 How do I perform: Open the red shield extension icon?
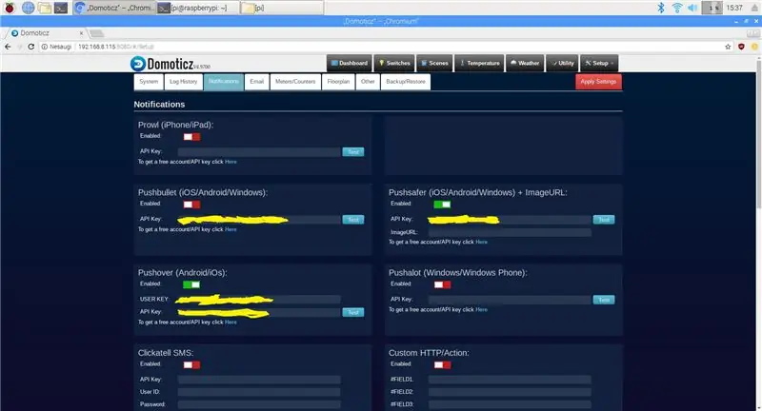pos(741,47)
